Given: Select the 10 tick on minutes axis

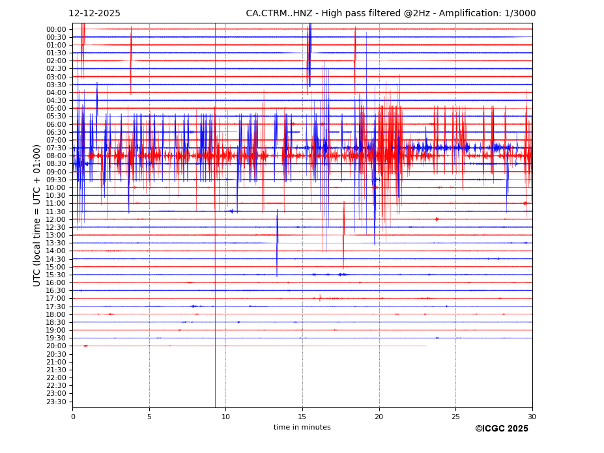Looking at the screenshot, I should [225, 417].
